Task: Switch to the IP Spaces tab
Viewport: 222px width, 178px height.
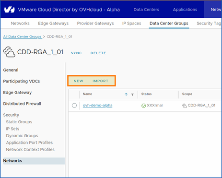Action: click(x=131, y=24)
